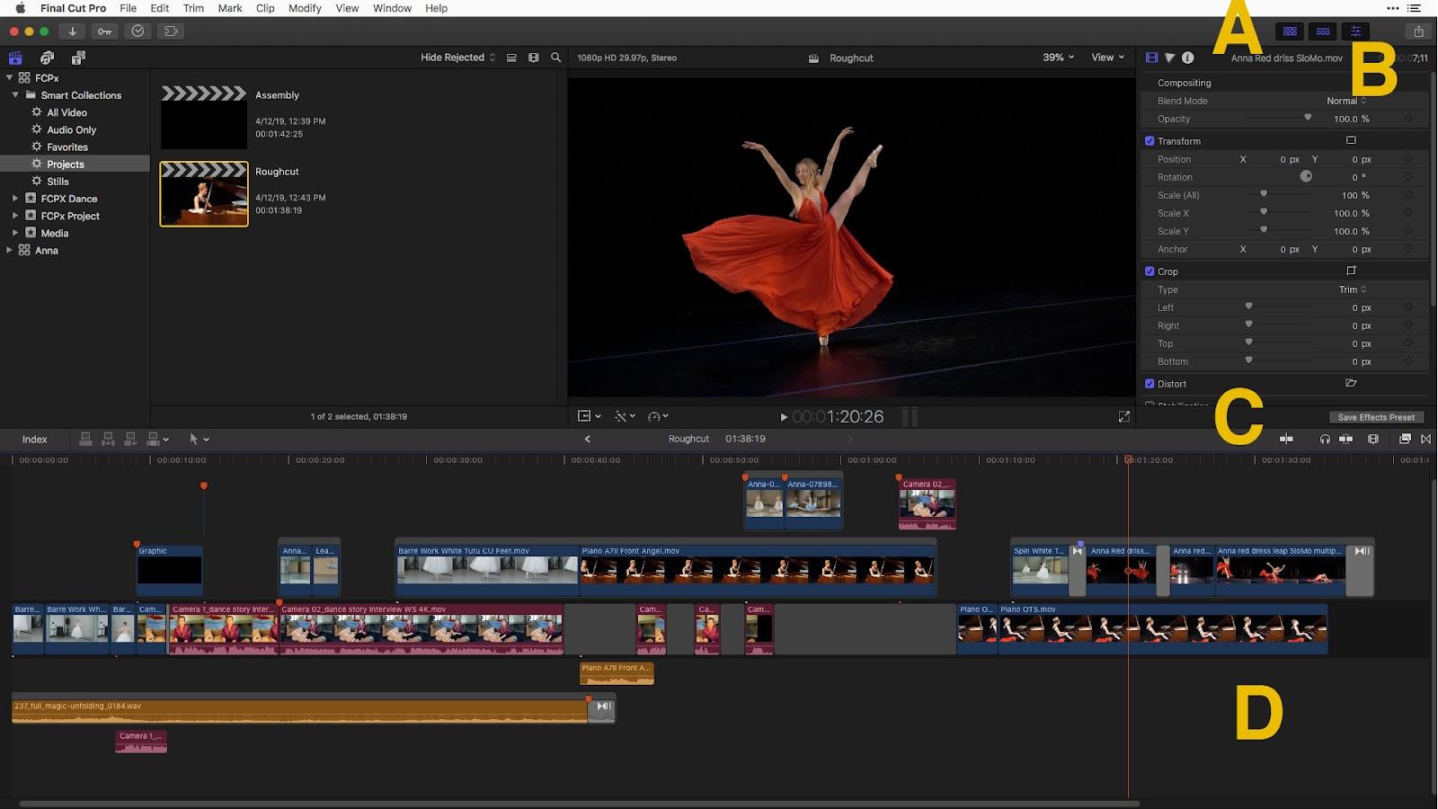Open the File menu
The image size is (1438, 809).
point(129,8)
